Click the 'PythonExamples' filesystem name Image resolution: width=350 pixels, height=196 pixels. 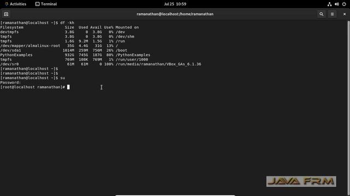pyautogui.click(x=16, y=55)
